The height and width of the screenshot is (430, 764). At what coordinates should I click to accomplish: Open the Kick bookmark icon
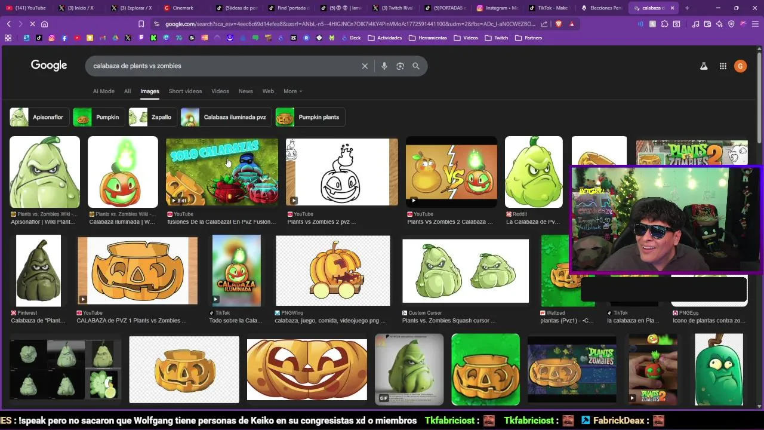[153, 38]
